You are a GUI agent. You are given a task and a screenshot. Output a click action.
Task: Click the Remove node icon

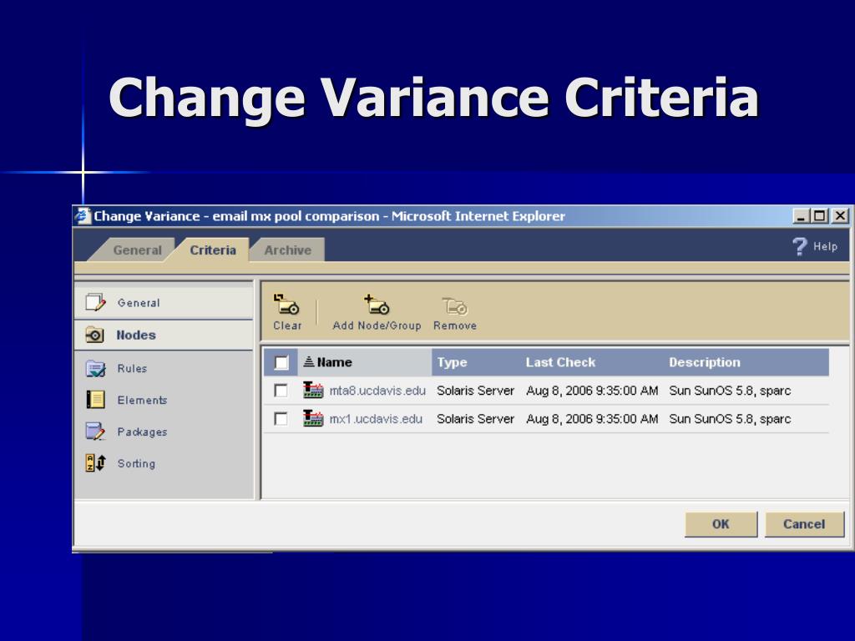point(455,306)
